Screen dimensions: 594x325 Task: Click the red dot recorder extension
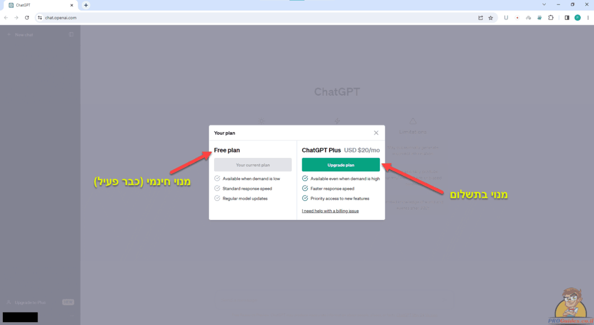click(517, 18)
